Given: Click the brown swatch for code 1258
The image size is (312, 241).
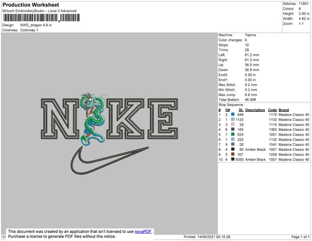Looking at the screenshot, I should (x=233, y=154).
